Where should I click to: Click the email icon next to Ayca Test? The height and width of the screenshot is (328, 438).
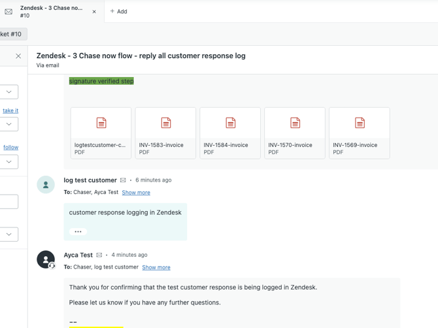99,255
